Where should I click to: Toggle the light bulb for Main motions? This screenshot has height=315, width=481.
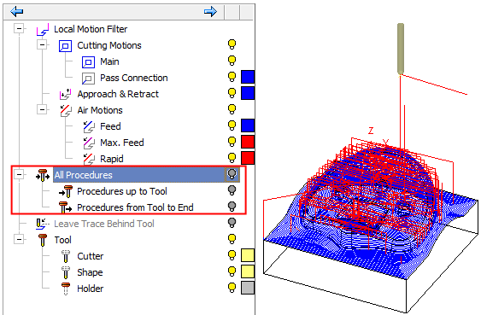[x=232, y=61]
